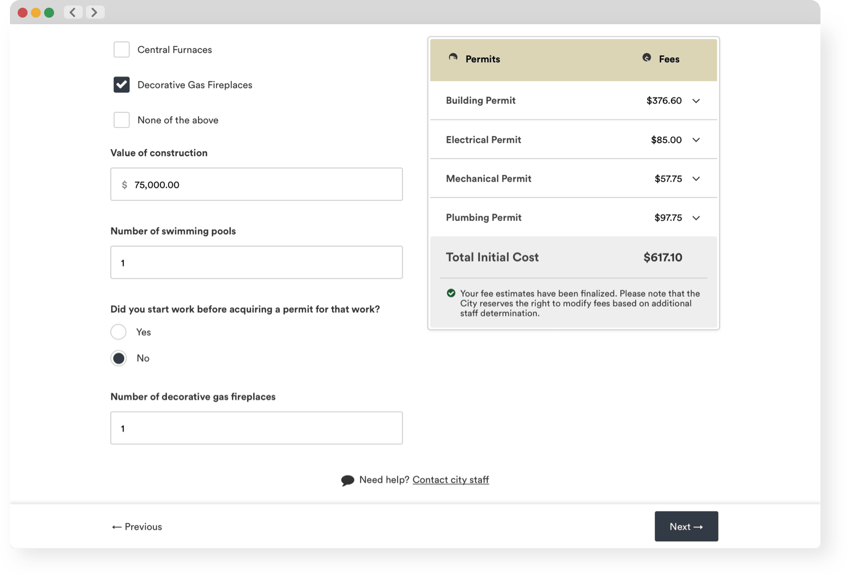Click the dollar sign in value field
This screenshot has width=848, height=575.
(125, 185)
